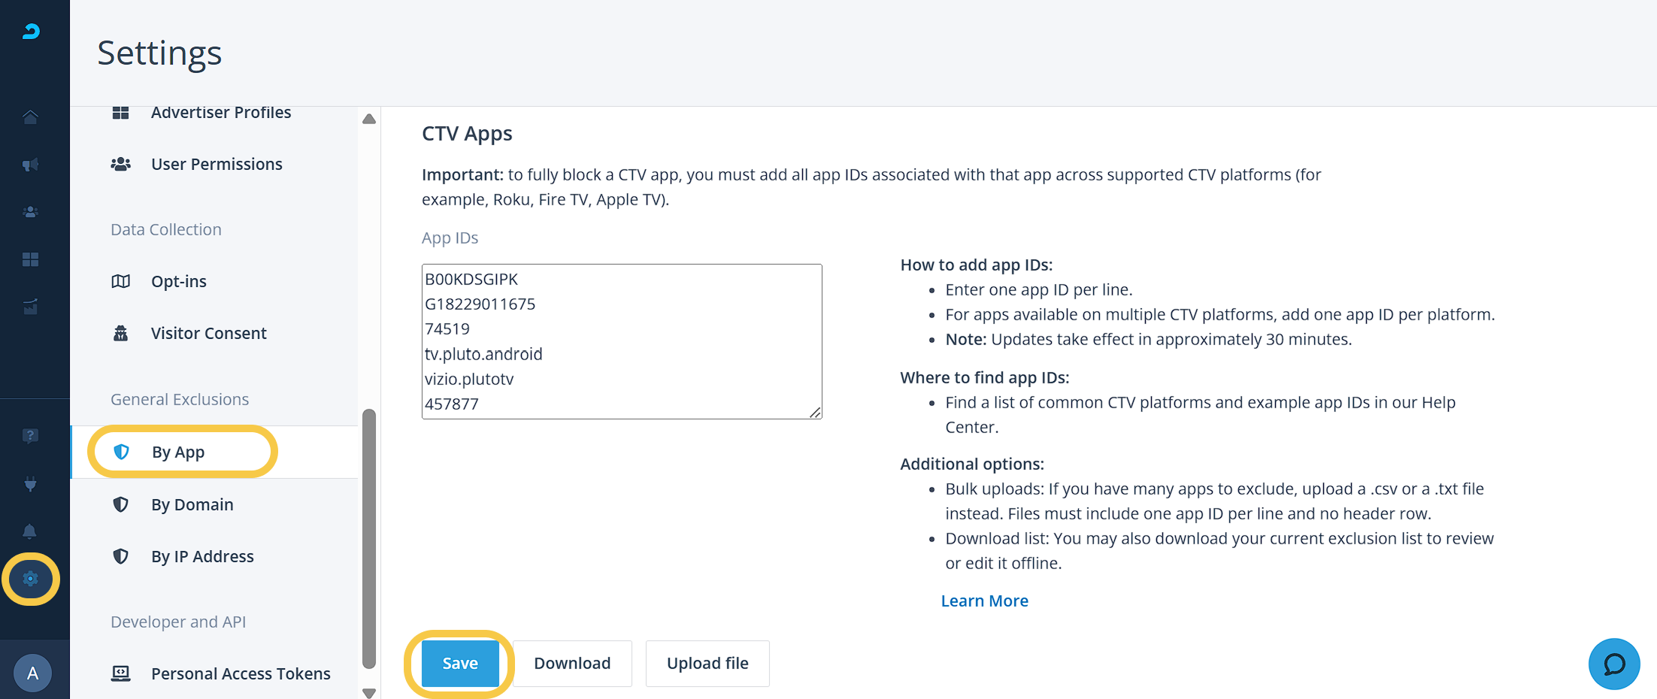Click the settings gear icon
1657x699 pixels.
point(31,579)
